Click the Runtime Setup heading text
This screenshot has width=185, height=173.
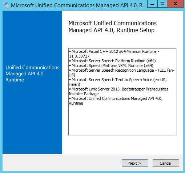(113, 27)
